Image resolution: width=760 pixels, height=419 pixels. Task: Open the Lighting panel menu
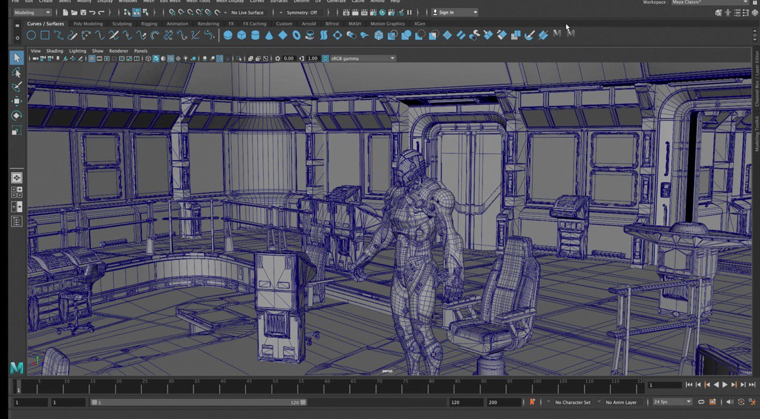[77, 51]
